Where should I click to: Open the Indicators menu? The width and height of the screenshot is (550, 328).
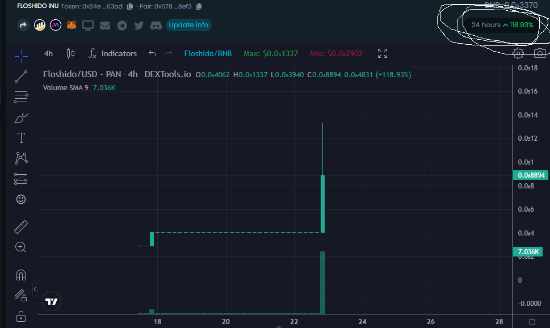pyautogui.click(x=112, y=53)
